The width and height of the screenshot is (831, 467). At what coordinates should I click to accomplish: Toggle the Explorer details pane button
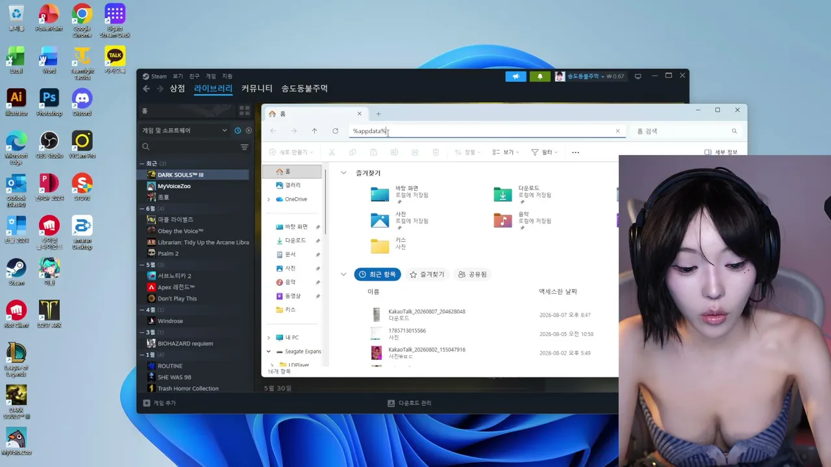[721, 152]
